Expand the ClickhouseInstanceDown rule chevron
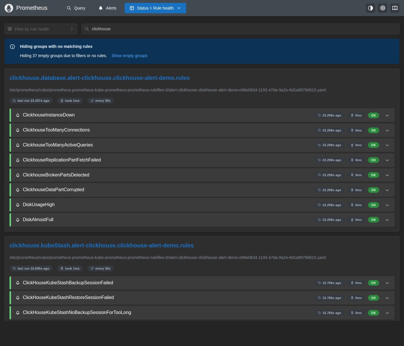404x346 pixels. (x=387, y=115)
